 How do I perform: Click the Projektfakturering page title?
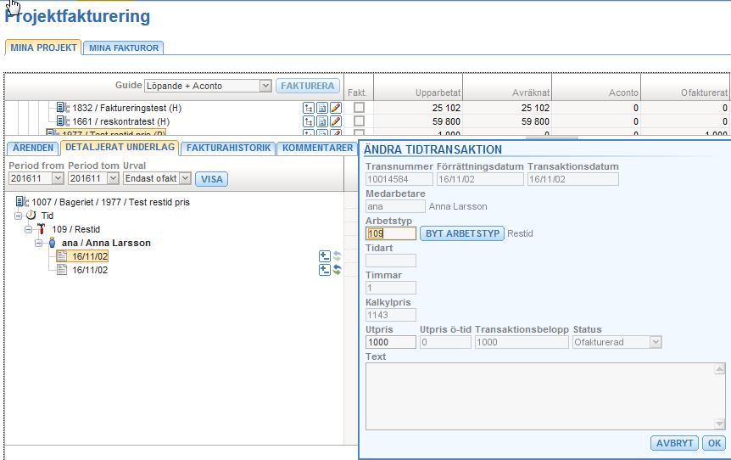coord(77,16)
